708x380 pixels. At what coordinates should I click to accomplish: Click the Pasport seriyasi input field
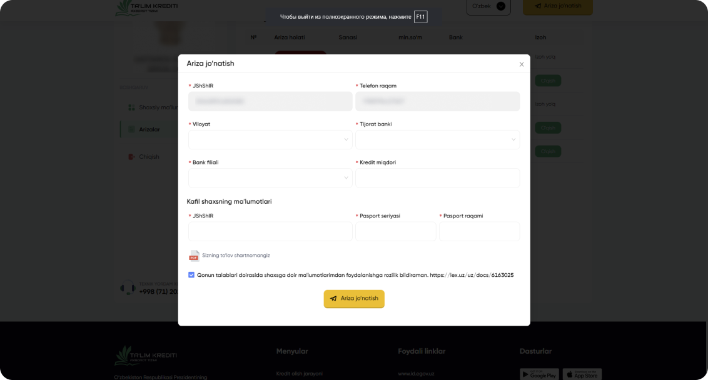point(396,231)
